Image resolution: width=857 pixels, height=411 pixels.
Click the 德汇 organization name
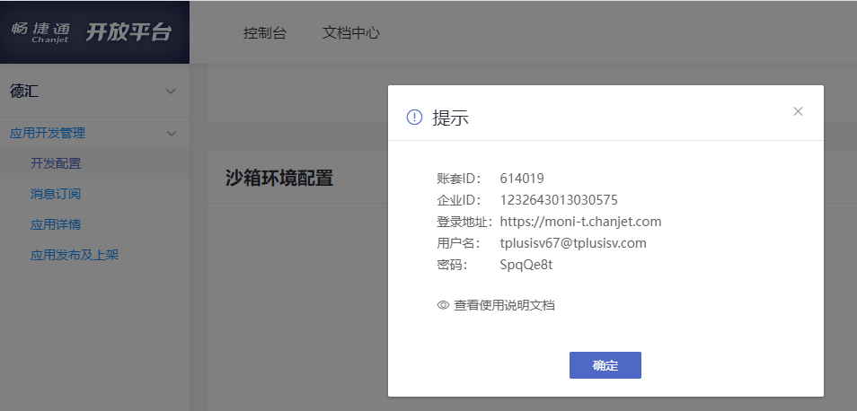tap(24, 92)
